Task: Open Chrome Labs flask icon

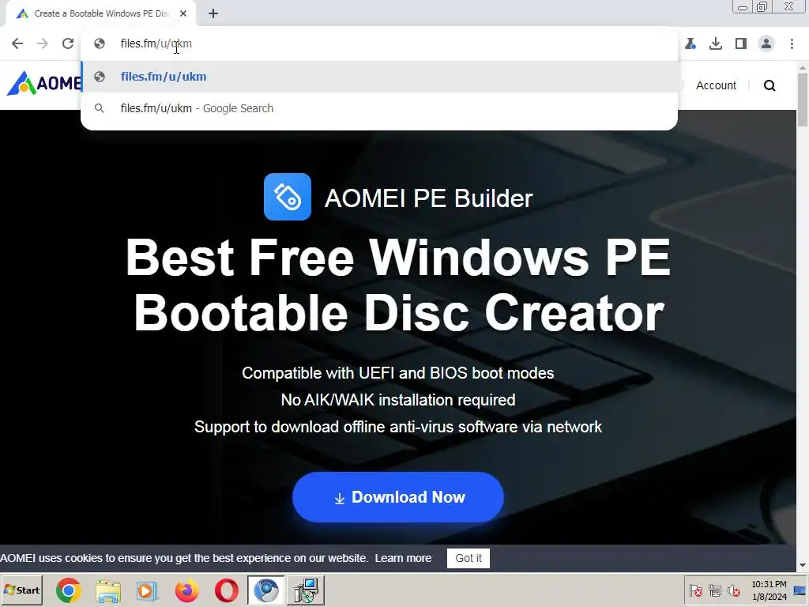Action: point(690,43)
